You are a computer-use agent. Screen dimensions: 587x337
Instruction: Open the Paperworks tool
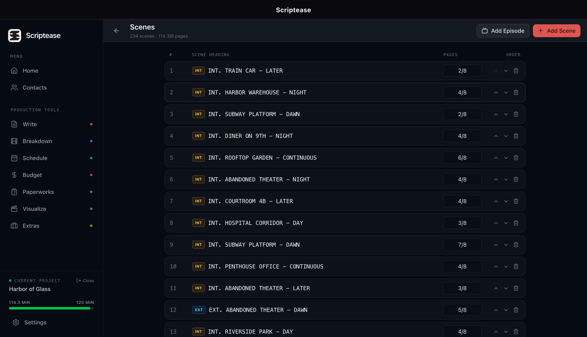(x=52, y=192)
